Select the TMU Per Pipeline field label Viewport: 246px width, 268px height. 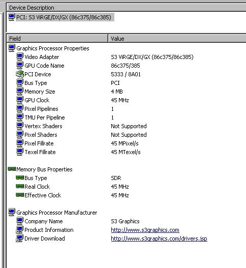coord(45,117)
